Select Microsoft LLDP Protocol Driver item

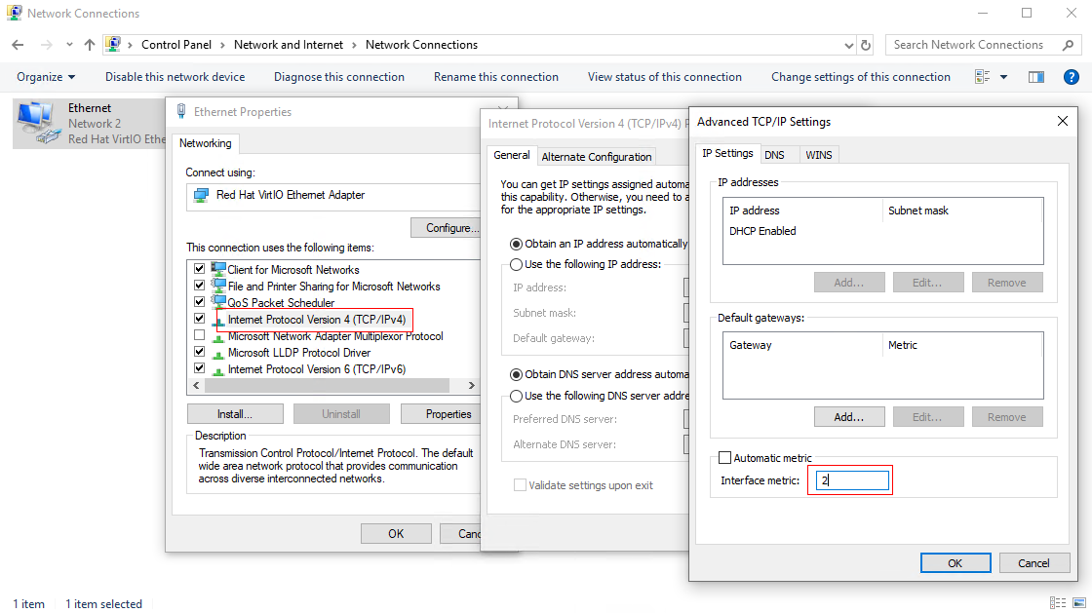click(298, 353)
